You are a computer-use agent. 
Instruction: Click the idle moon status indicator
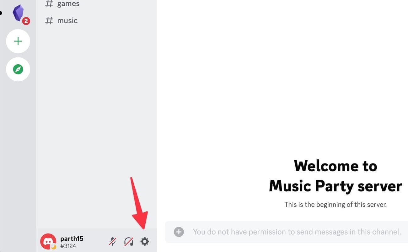coord(54,247)
